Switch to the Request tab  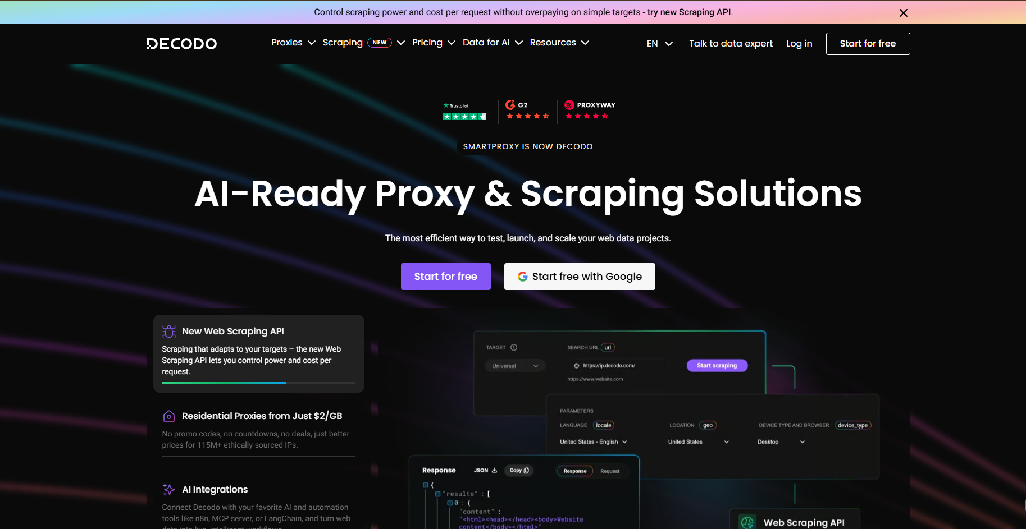(610, 471)
